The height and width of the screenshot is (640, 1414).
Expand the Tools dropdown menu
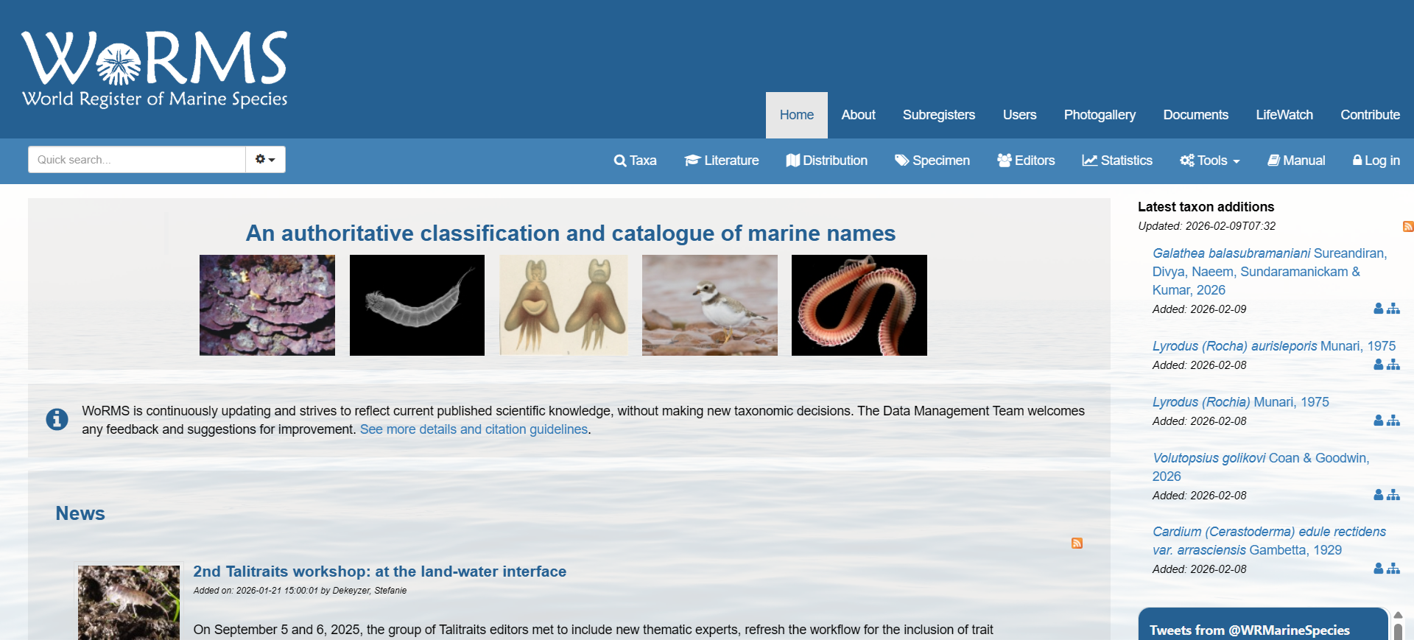click(1210, 161)
